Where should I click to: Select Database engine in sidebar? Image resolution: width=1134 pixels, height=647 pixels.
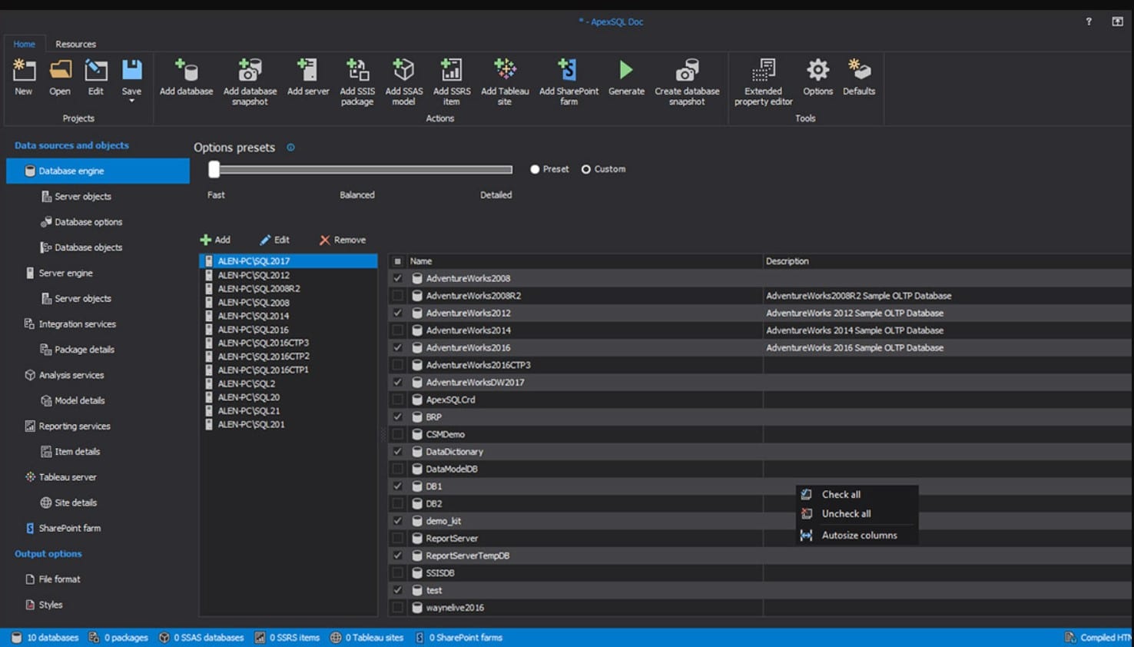tap(98, 171)
